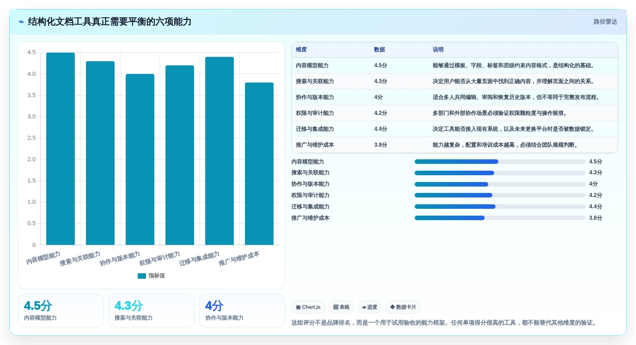This screenshot has width=636, height=345.
Task: Click 协作与版本能力 cell in the table
Action: pyautogui.click(x=315, y=97)
